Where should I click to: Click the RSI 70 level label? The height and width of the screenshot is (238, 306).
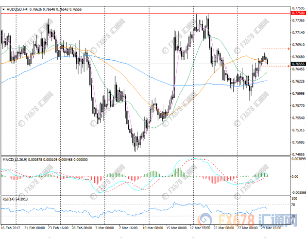294,205
